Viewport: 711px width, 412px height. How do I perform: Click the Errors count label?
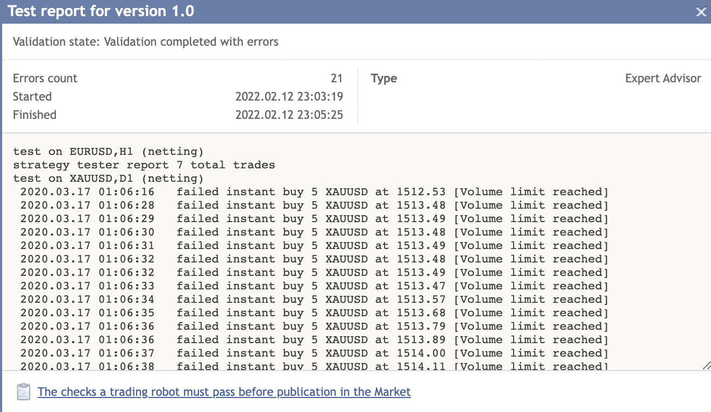click(x=45, y=79)
